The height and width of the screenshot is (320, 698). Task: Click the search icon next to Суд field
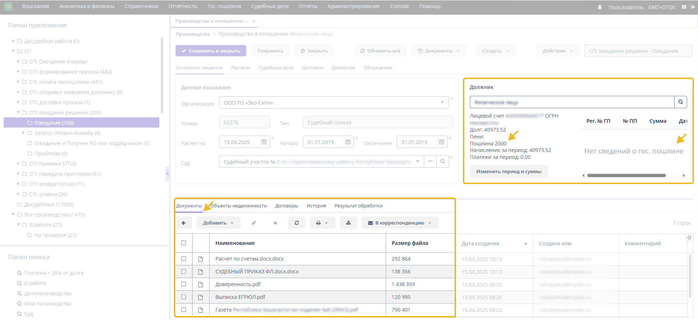click(442, 161)
